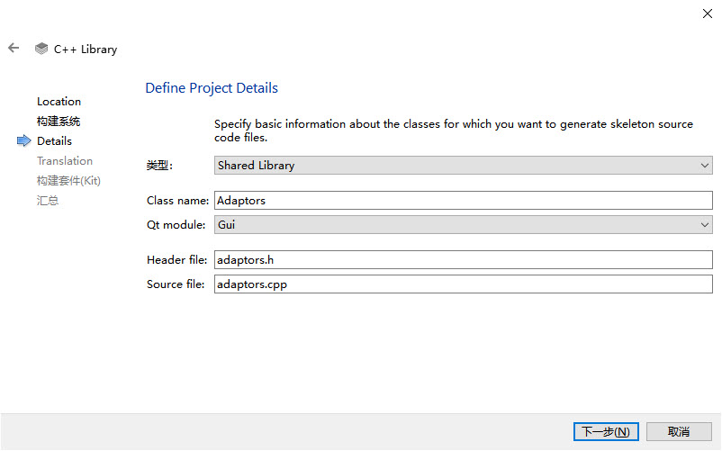The height and width of the screenshot is (451, 722).
Task: Click the blue arrow next to Details
Action: click(x=24, y=140)
